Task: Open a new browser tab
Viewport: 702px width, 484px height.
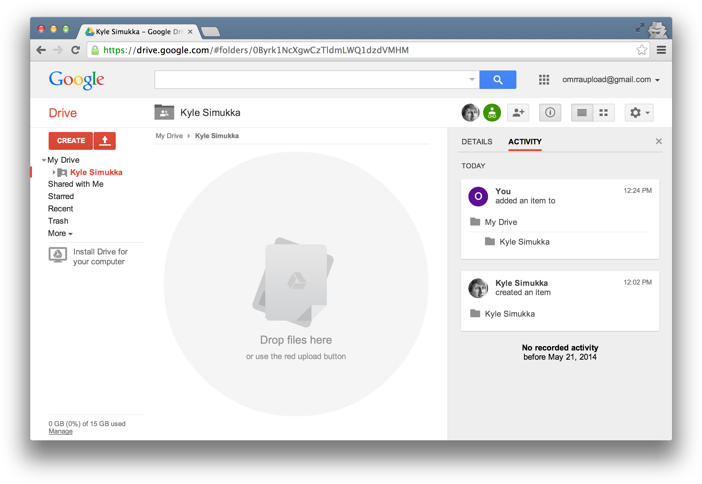Action: pos(210,31)
